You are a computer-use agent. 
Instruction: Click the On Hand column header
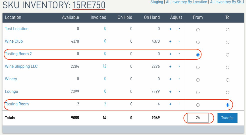152,17
